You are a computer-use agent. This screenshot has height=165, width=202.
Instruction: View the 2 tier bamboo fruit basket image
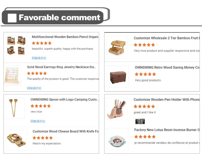pos(117,47)
